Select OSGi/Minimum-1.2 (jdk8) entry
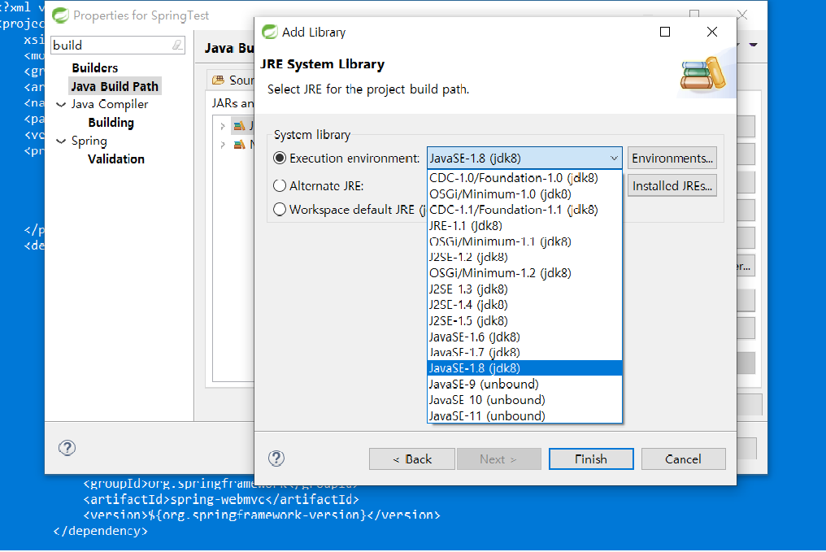Screen dimensions: 826x552 point(524,273)
